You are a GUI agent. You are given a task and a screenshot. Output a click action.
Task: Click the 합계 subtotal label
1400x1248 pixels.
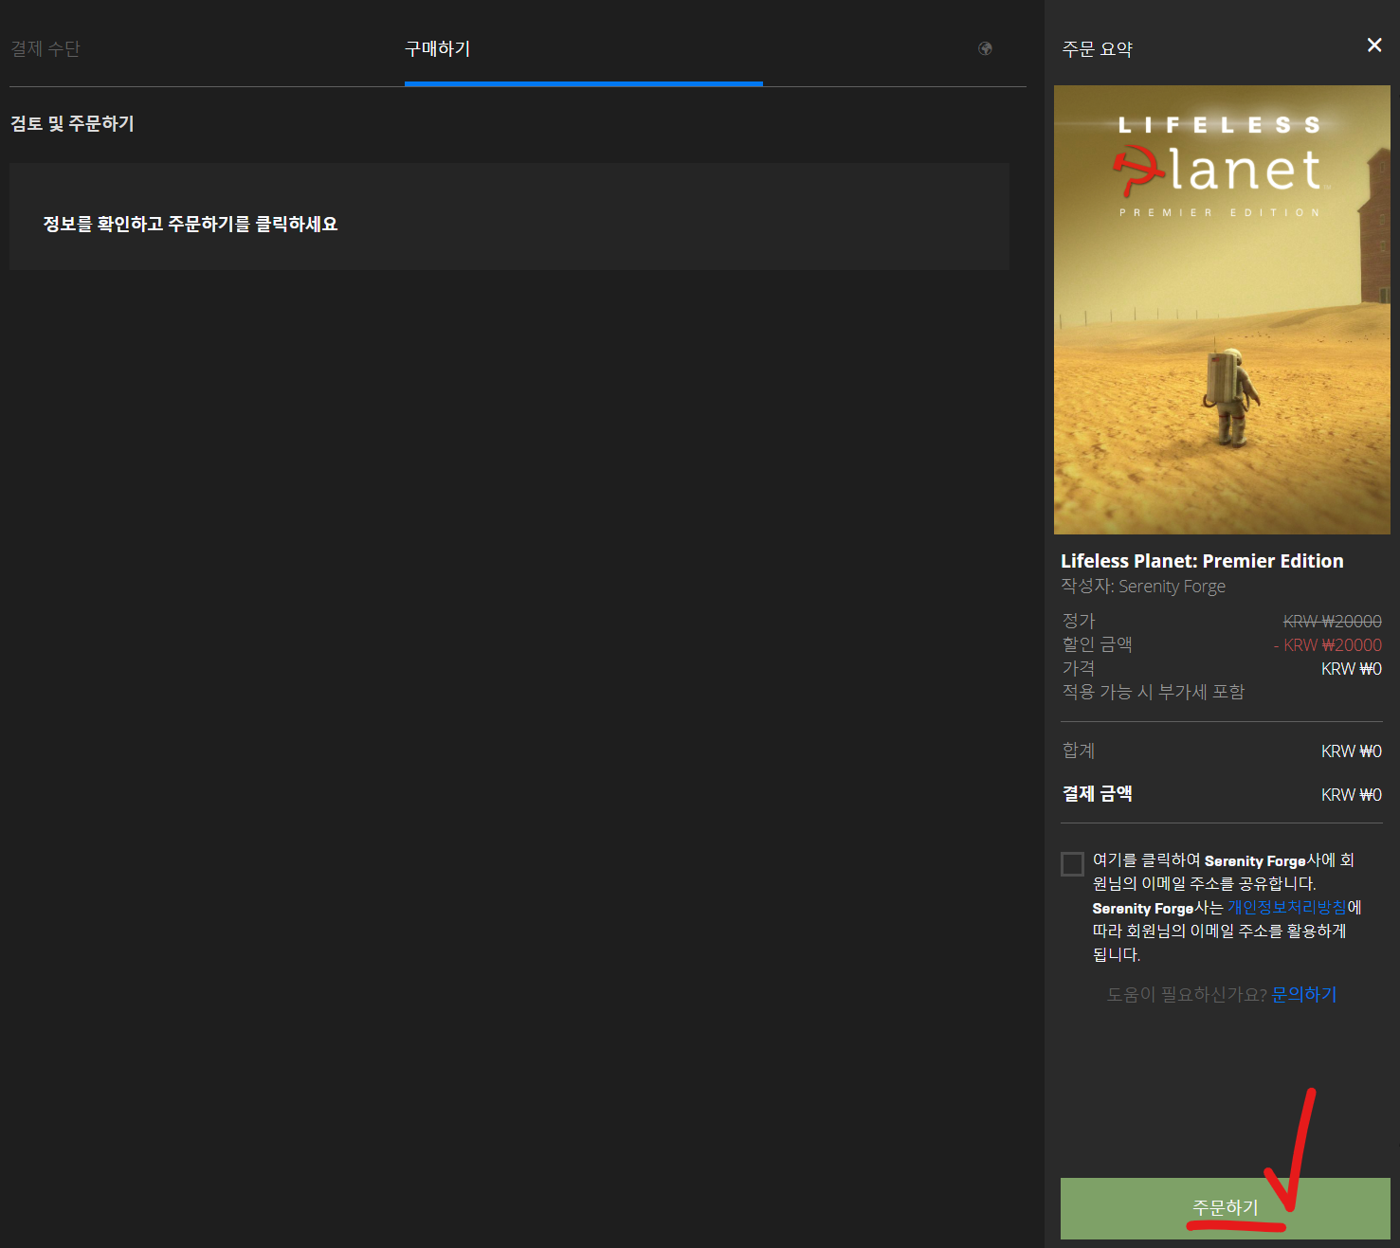pyautogui.click(x=1079, y=751)
